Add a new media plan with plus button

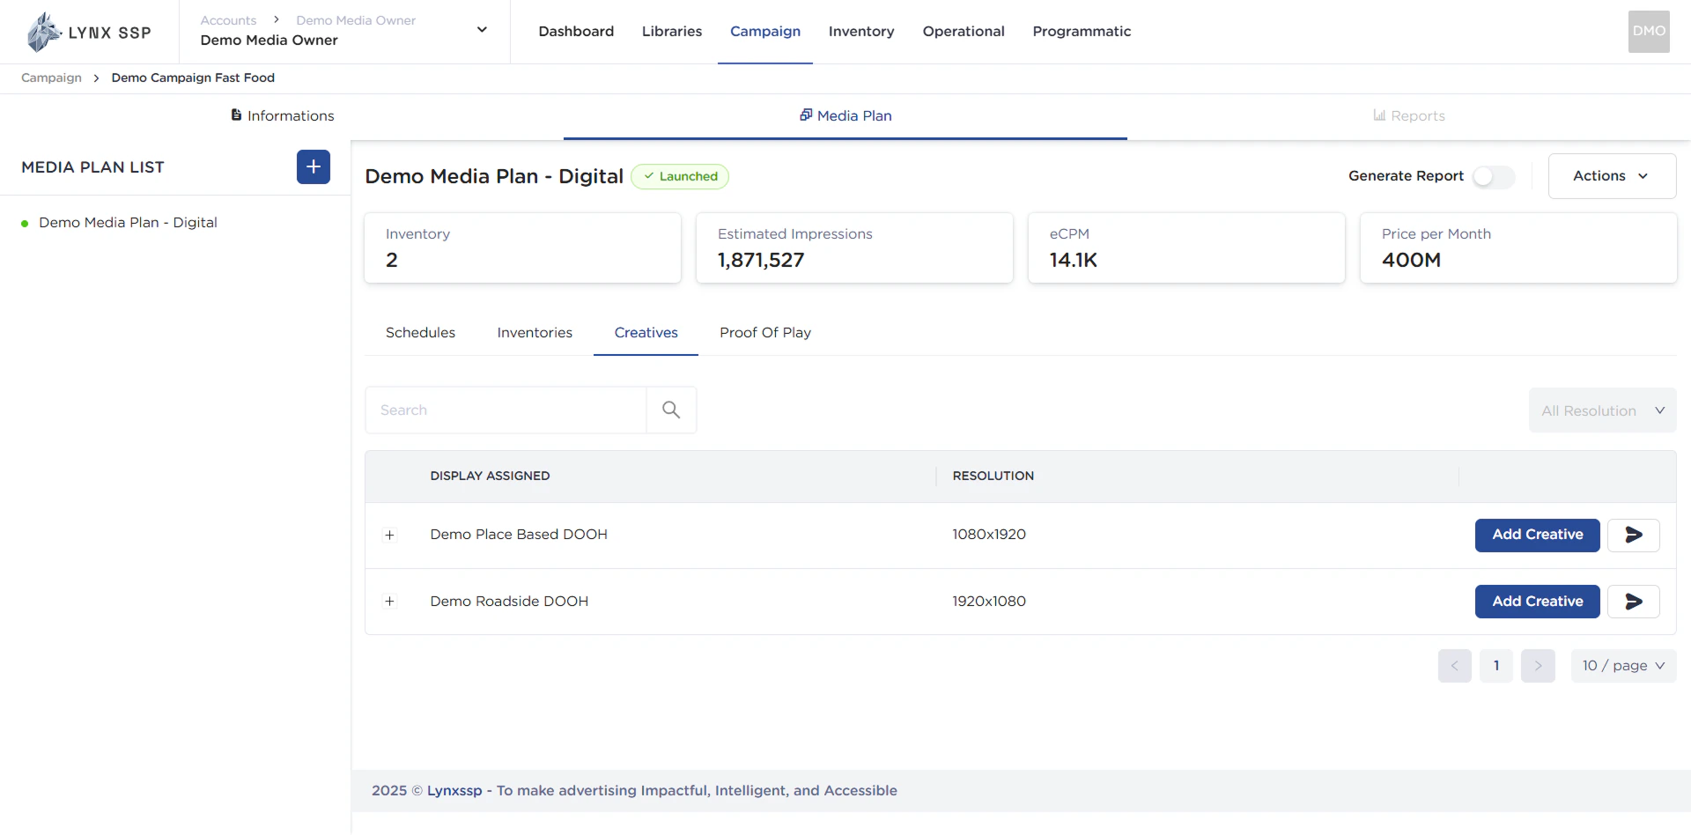pyautogui.click(x=313, y=167)
